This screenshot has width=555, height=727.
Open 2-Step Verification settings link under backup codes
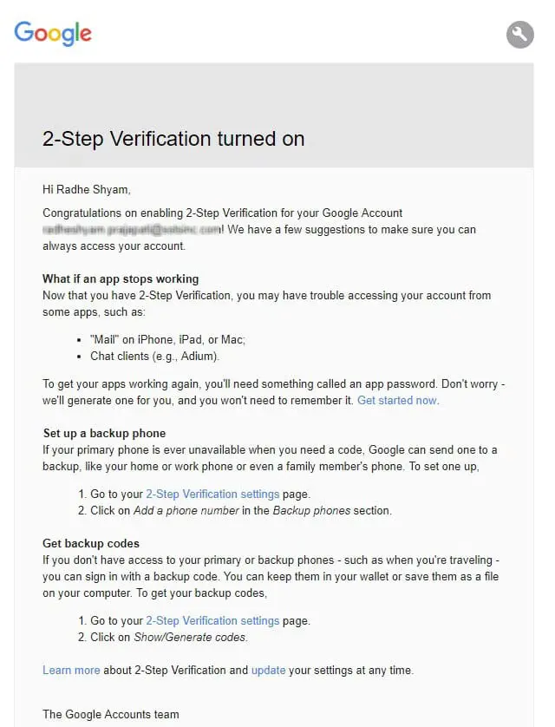[x=212, y=620]
